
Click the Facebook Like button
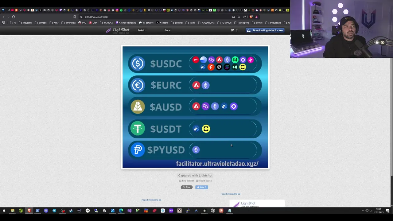[x=201, y=187]
